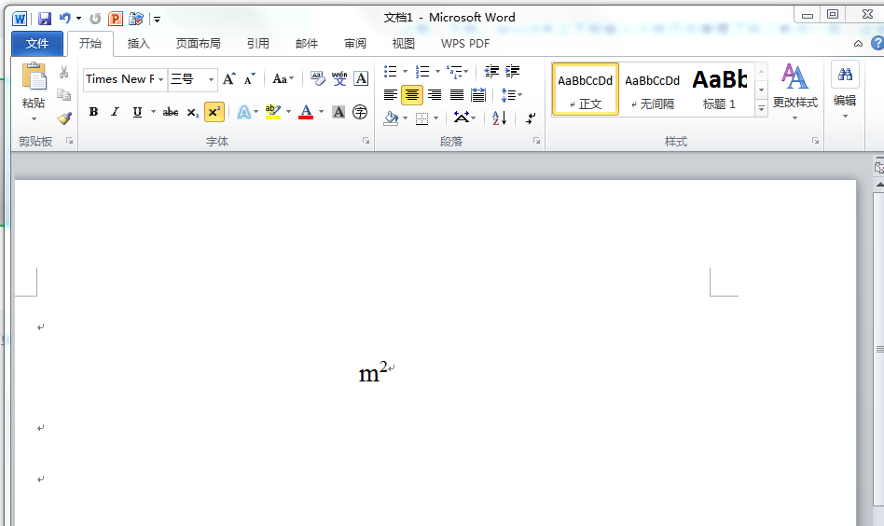Toggle Strikethrough formatting
Screen dimensions: 884x526
coord(171,112)
